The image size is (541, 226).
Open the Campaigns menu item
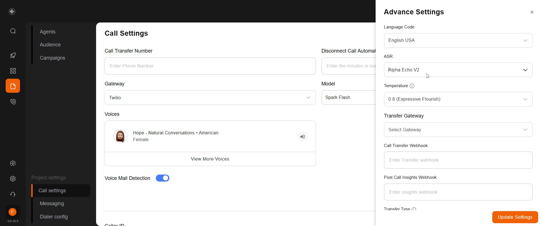point(52,58)
